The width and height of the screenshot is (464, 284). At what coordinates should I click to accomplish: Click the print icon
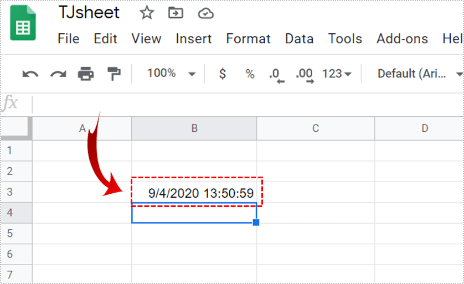[86, 74]
